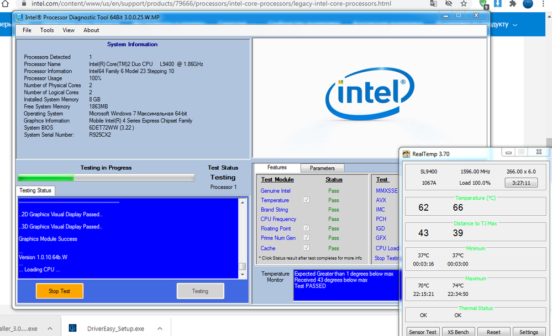Bookmark this page with the star icon

coord(464,3)
